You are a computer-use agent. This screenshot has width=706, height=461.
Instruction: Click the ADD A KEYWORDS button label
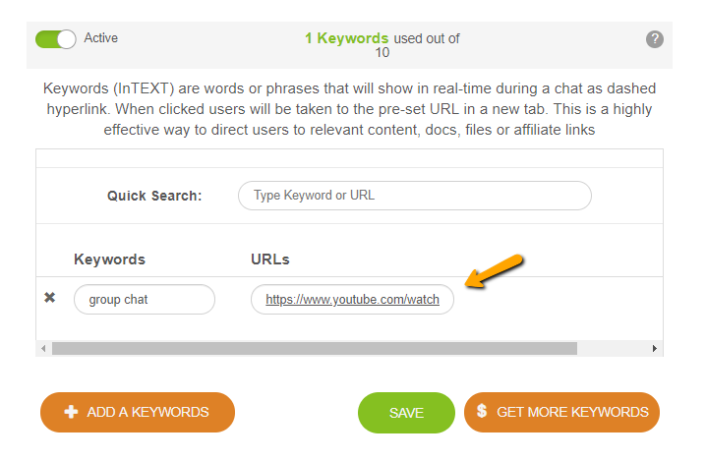(147, 413)
